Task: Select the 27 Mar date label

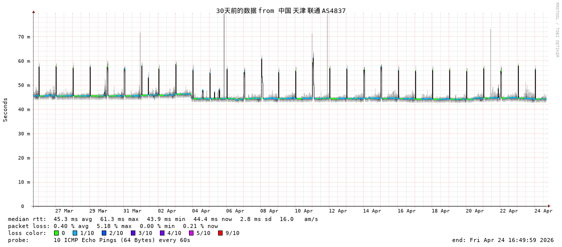Action: 64,211
